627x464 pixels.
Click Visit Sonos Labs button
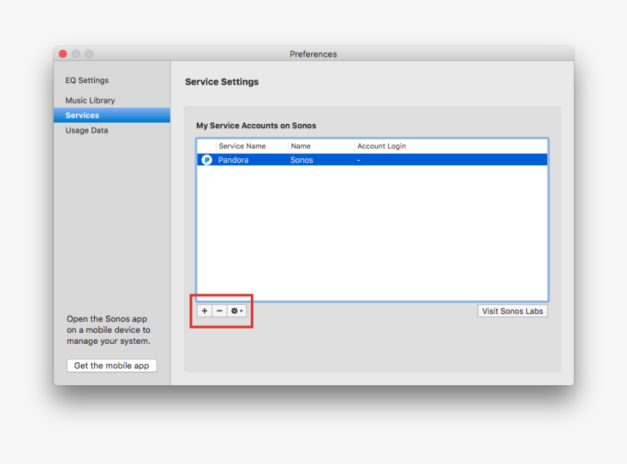[x=513, y=311]
